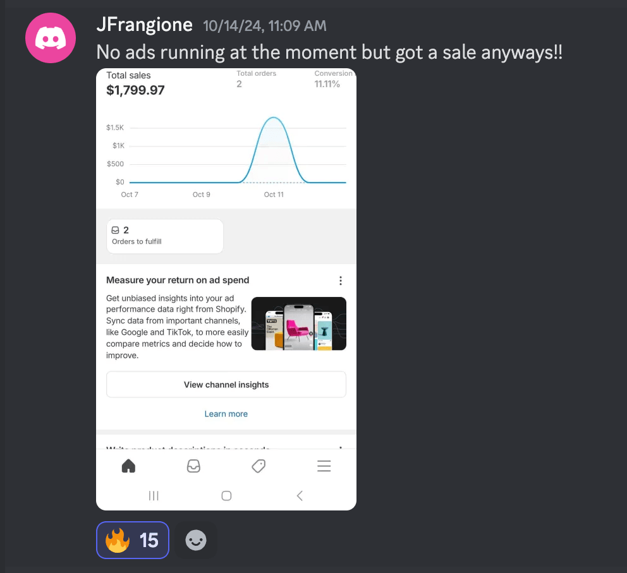Viewport: 627px width, 573px height.
Task: Select the Conversion 11.11% metric
Action: click(332, 79)
